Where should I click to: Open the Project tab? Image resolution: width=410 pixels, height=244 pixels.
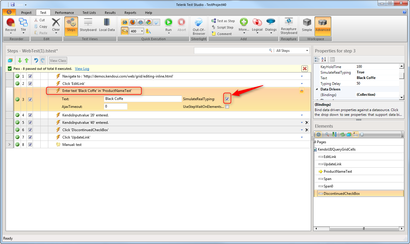[x=26, y=13]
